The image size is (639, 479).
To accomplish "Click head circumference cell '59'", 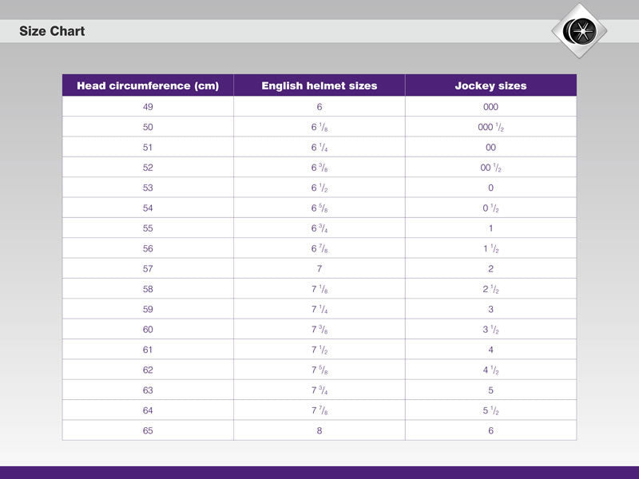I will coord(148,309).
